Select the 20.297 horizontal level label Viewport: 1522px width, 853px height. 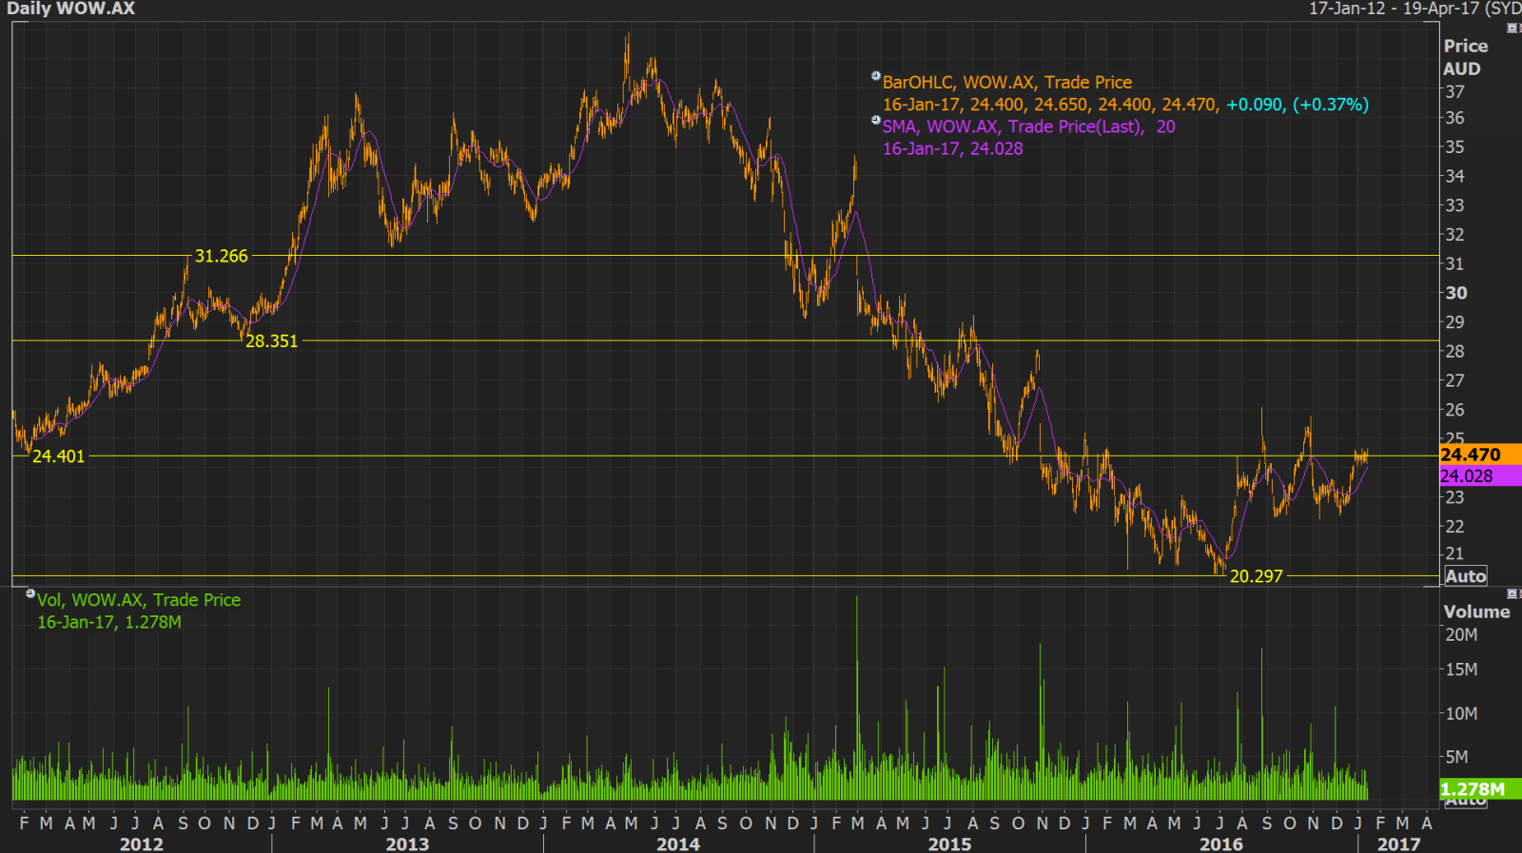pyautogui.click(x=1256, y=576)
